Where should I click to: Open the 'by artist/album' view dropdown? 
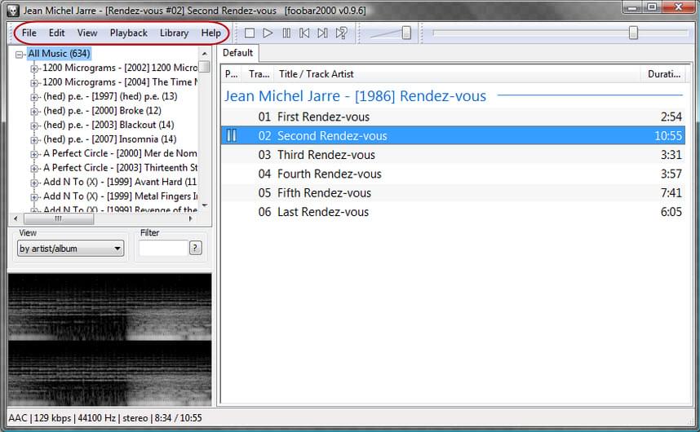tap(70, 249)
